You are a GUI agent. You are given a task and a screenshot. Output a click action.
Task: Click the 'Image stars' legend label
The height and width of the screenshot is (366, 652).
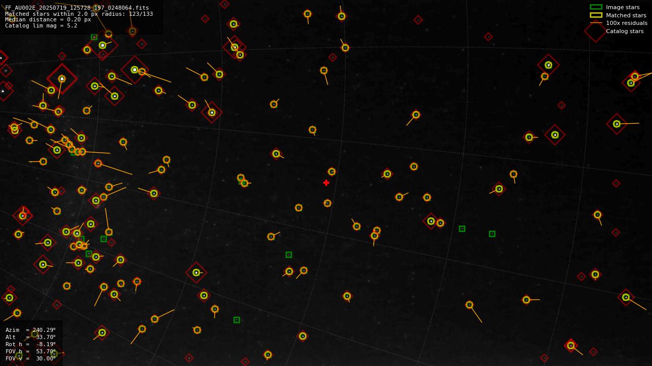pyautogui.click(x=622, y=8)
